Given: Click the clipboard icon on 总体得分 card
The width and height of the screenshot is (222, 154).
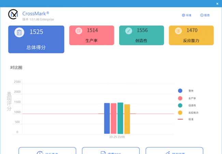Looking at the screenshot, I should (x=19, y=32).
